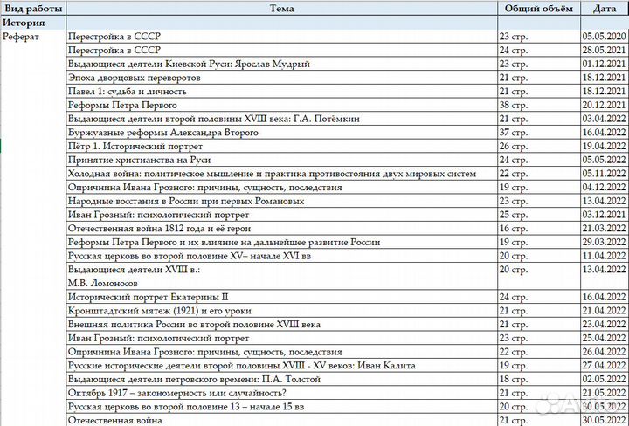Select the date 05.05.2022
This screenshot has height=426, width=629.
[605, 160]
